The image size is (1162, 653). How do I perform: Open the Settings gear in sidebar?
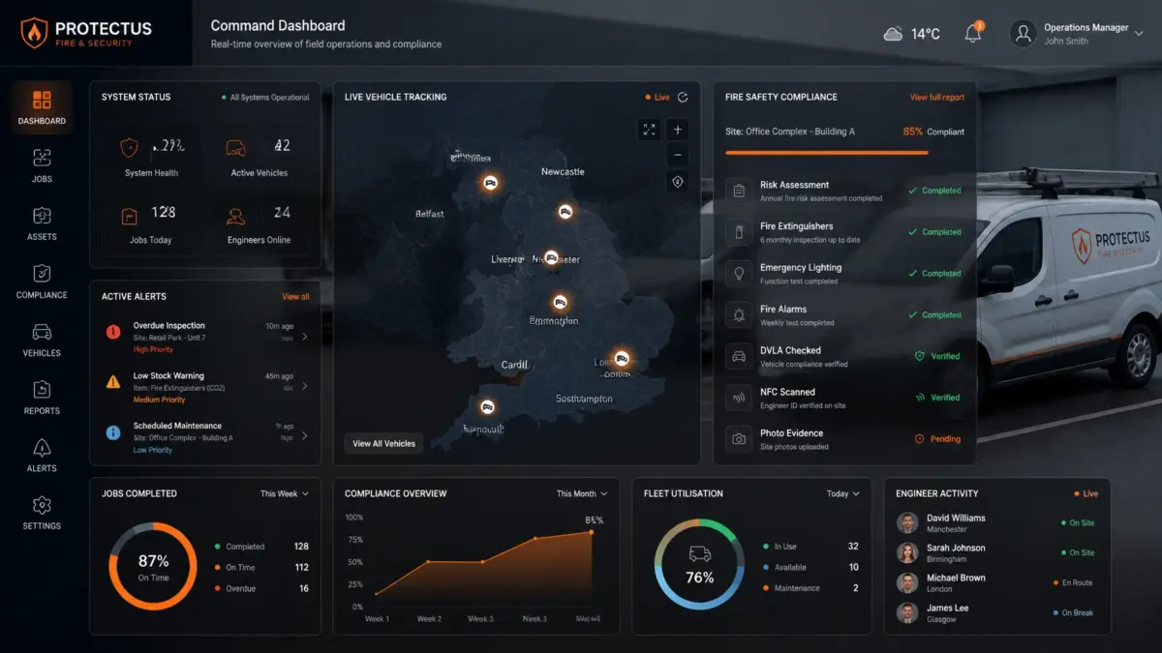pyautogui.click(x=42, y=513)
